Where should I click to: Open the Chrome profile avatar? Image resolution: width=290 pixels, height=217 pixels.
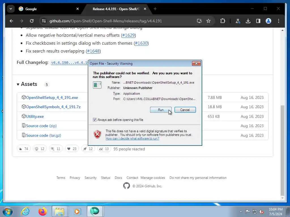pyautogui.click(x=268, y=21)
